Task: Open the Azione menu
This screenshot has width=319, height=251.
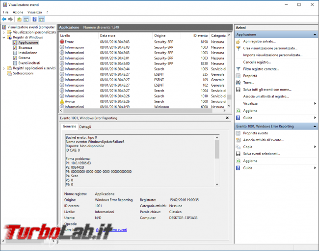Action: pyautogui.click(x=18, y=12)
